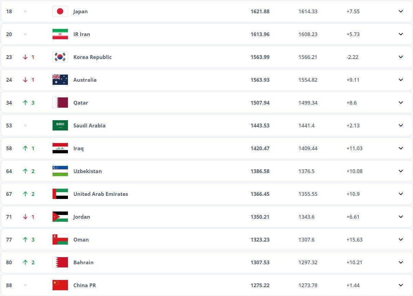Screen dimensions: 413x296
Task: Click the green up arrow beside Oman
Action: [25, 239]
